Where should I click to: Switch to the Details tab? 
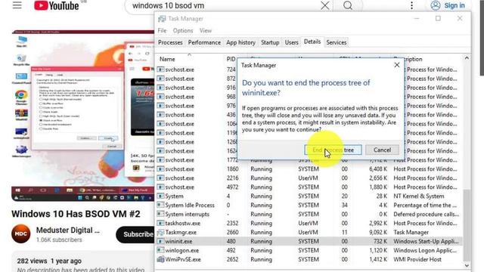[x=312, y=42]
